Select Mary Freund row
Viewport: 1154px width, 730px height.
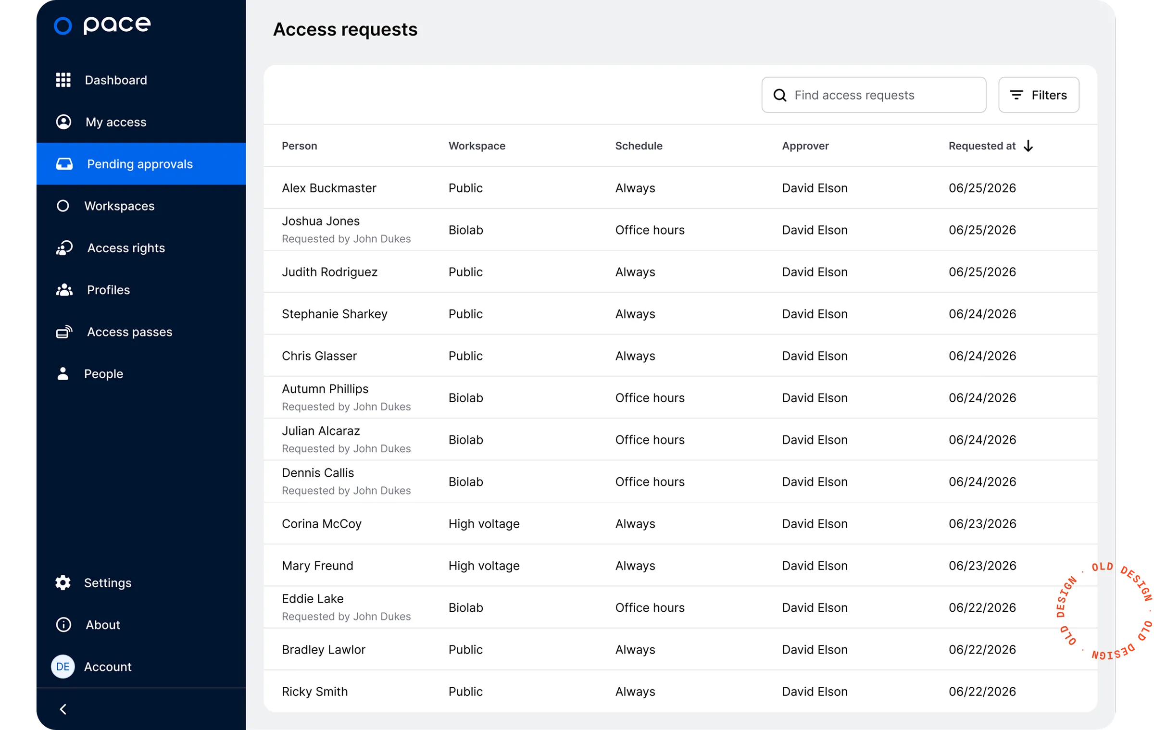click(x=680, y=565)
